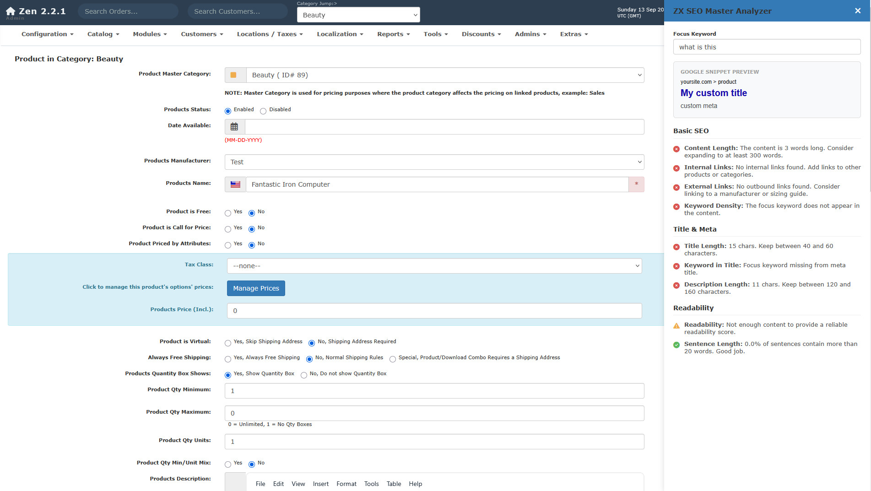The image size is (871, 491).
Task: Open the Product Master Category dropdown
Action: click(445, 75)
